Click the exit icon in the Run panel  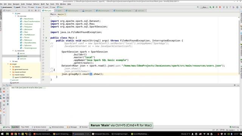(x=4, y=101)
